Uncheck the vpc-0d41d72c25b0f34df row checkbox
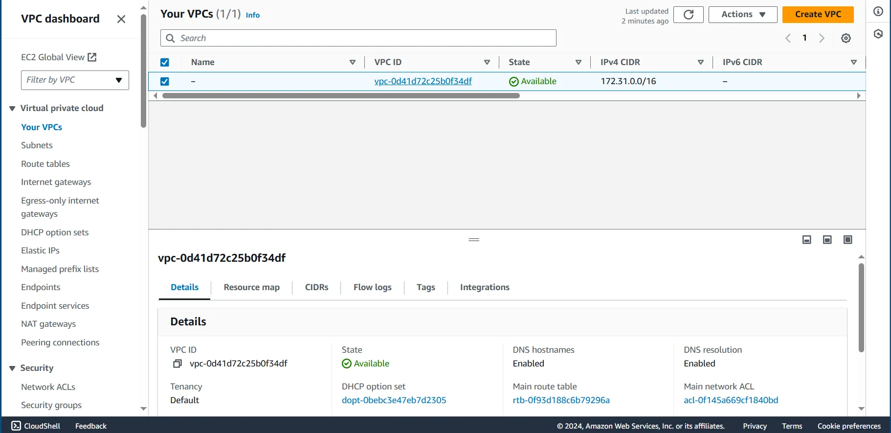The image size is (891, 433). 165,81
